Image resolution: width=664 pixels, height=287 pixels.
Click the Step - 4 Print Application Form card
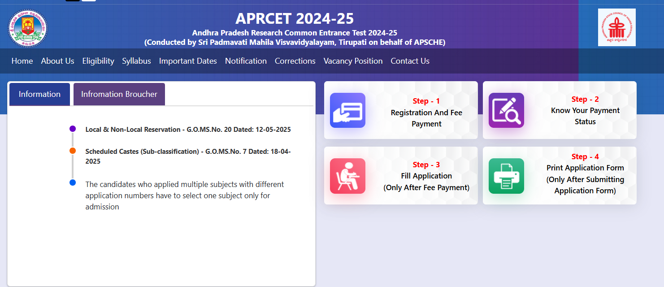click(x=560, y=176)
